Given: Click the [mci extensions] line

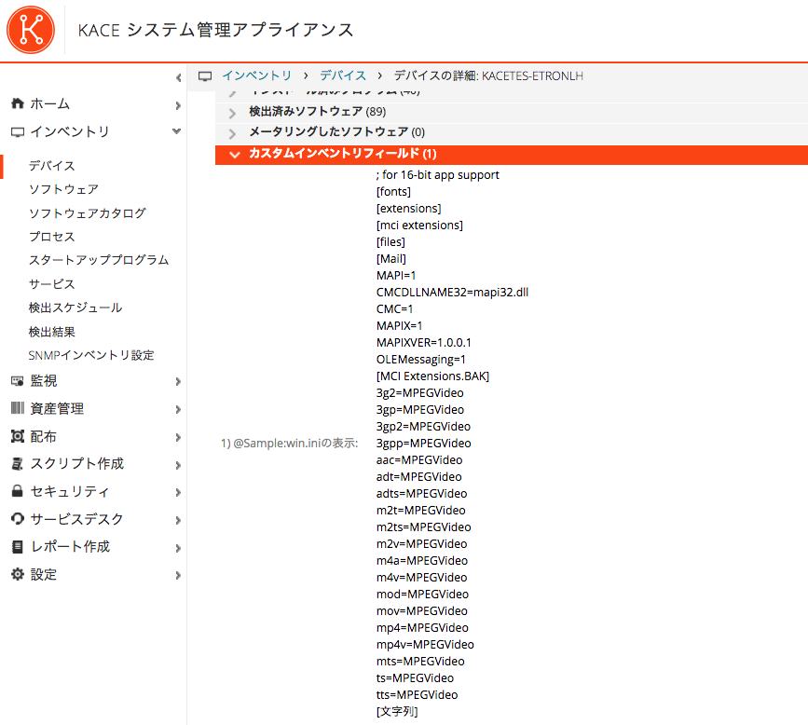Looking at the screenshot, I should [419, 226].
